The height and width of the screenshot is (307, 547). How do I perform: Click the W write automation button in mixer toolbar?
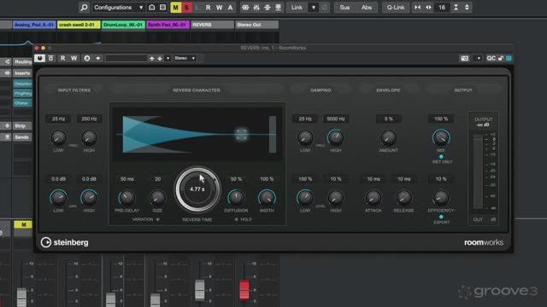coord(219,8)
